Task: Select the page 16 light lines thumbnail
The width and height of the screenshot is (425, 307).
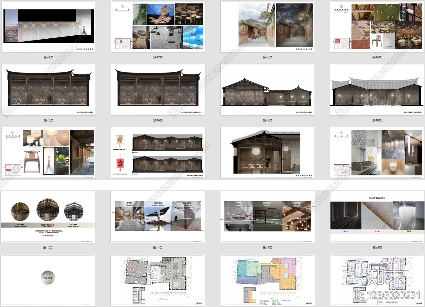Action: [x=377, y=217]
